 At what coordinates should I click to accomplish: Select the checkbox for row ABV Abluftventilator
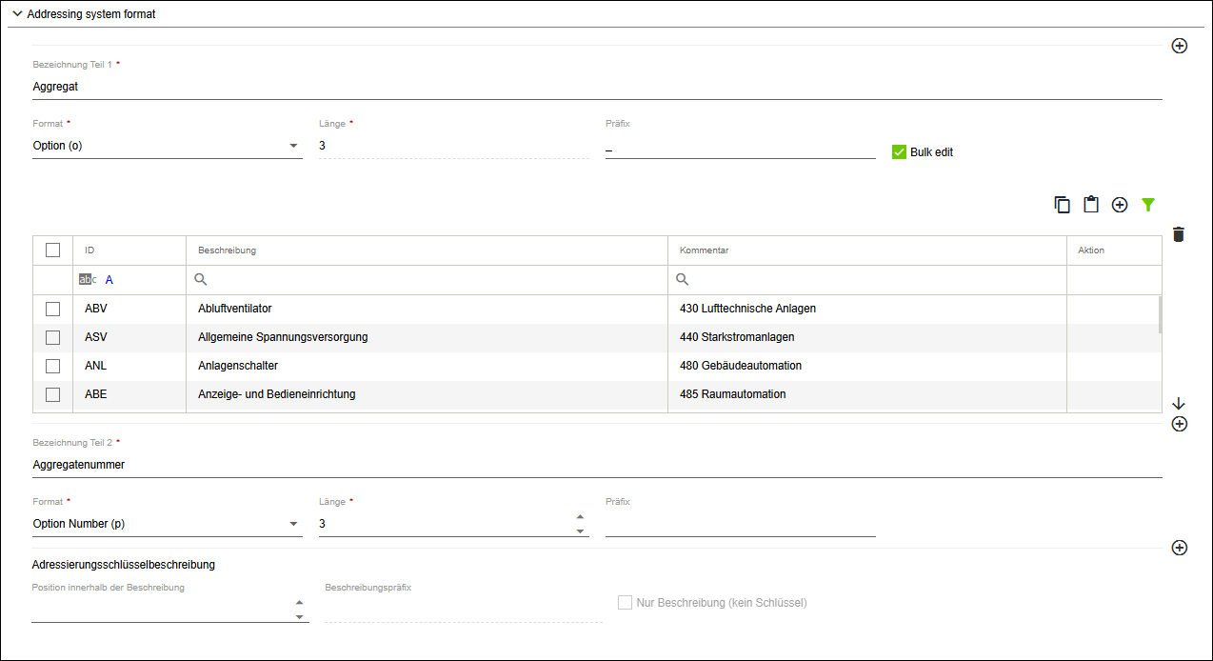click(52, 308)
